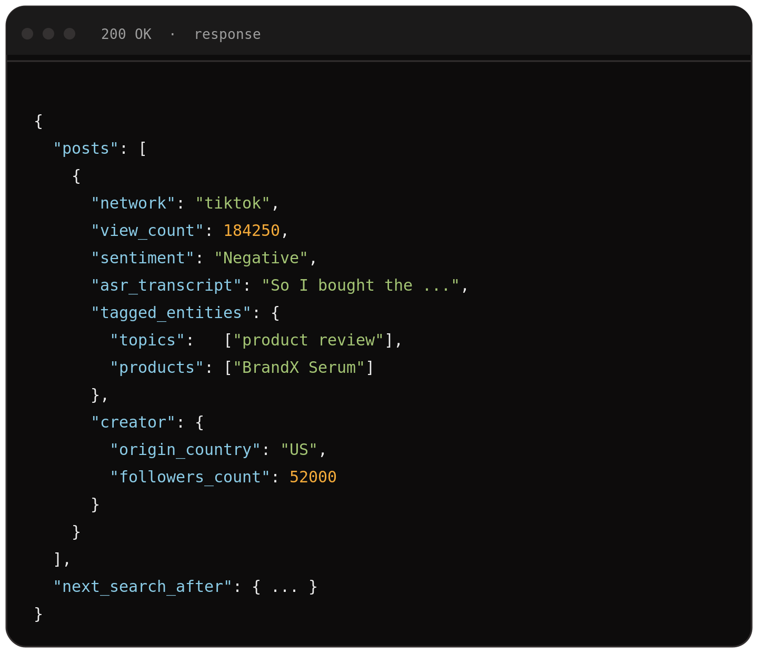758x653 pixels.
Task: Select the "product review" string
Action: 308,340
